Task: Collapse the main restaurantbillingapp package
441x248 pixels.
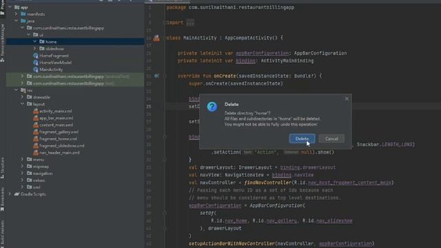Action: coord(22,28)
